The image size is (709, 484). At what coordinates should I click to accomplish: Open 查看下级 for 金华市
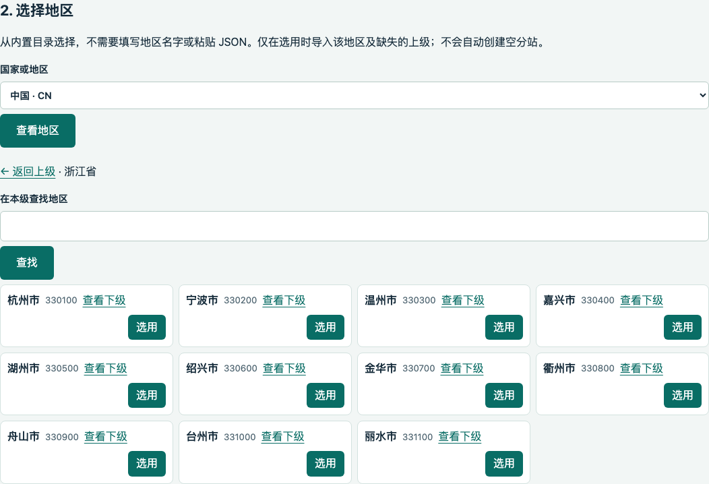462,369
